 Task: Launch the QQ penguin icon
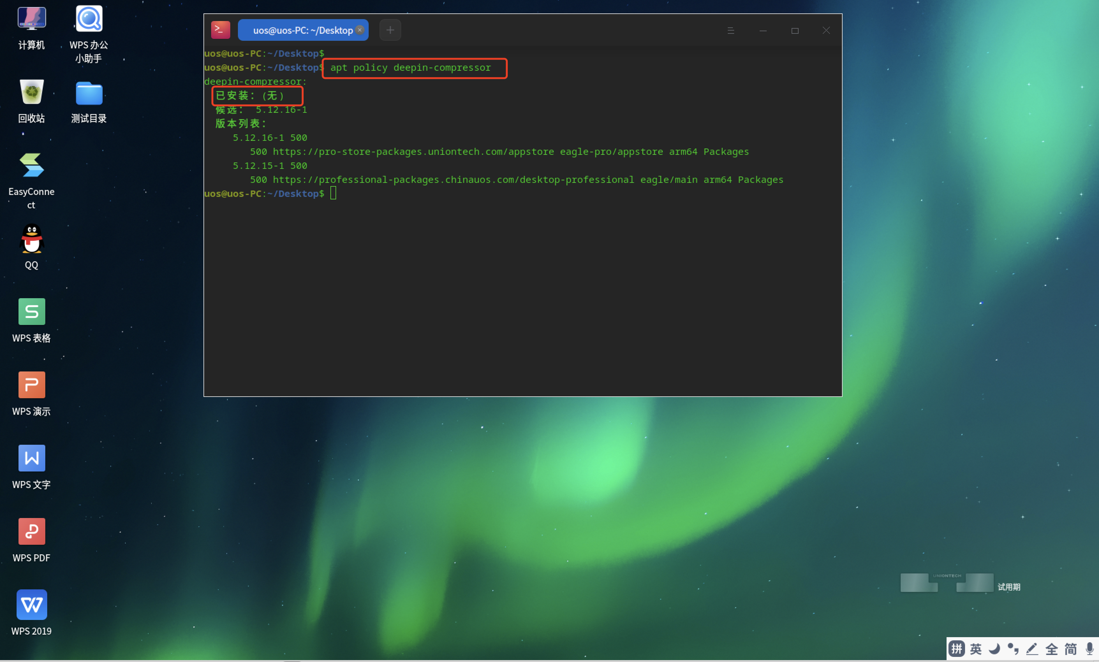coord(31,239)
